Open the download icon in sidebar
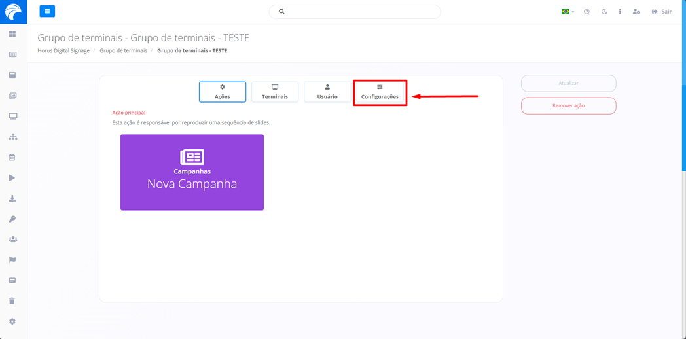The image size is (686, 339). point(12,198)
